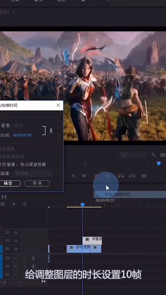Toggle sync lock on the second audio track
Viewport: 166px width, 295px height.
click(x=7, y=267)
